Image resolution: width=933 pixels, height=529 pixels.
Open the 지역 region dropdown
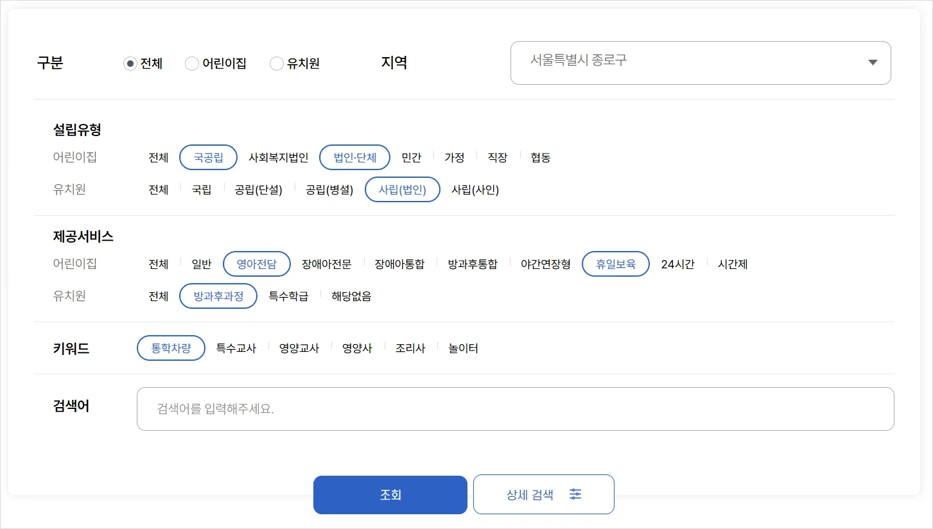point(700,62)
